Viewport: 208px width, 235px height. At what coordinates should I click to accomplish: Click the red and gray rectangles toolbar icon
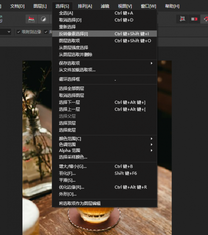coord(194,19)
